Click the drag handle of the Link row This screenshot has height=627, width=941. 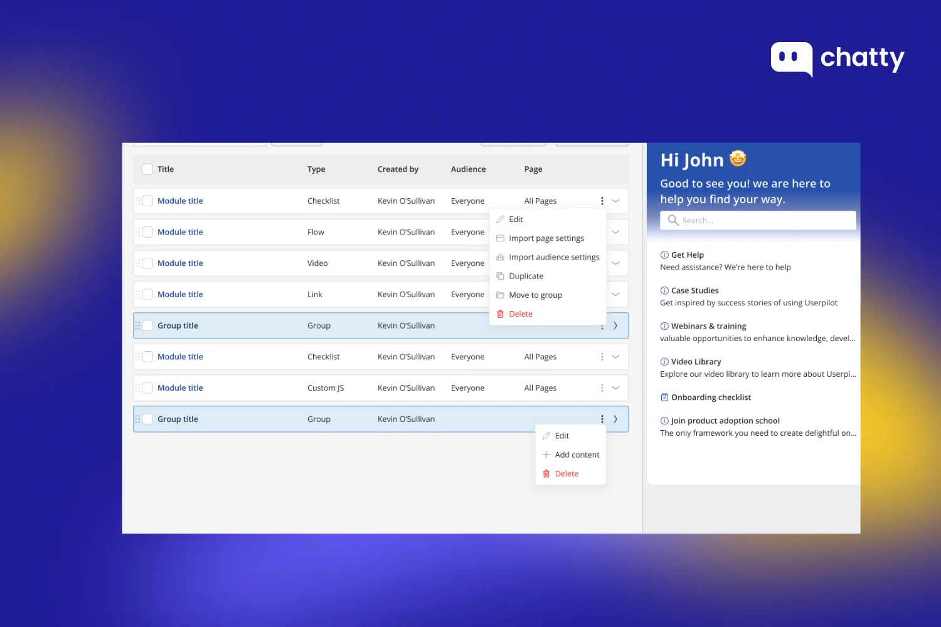(137, 295)
